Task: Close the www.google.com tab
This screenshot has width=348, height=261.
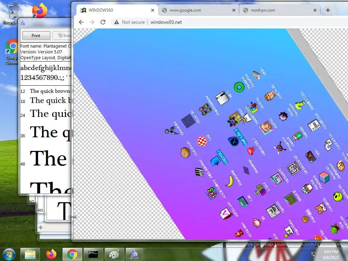Action: 234,10
